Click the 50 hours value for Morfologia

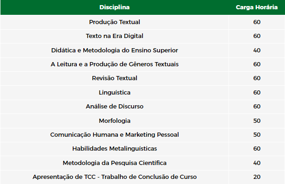257,121
